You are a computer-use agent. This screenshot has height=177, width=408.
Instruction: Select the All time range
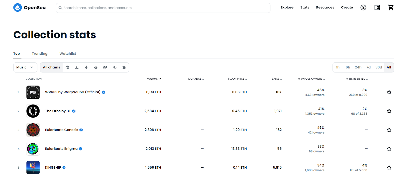pyautogui.click(x=389, y=67)
